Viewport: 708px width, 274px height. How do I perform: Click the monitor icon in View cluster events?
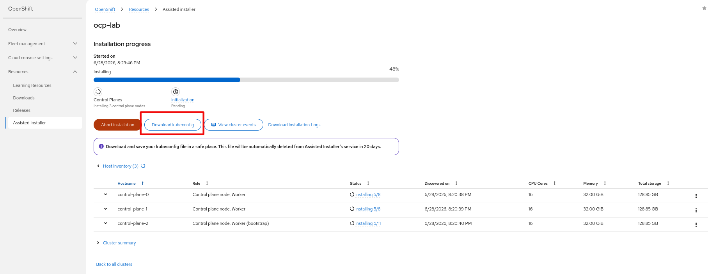(213, 125)
